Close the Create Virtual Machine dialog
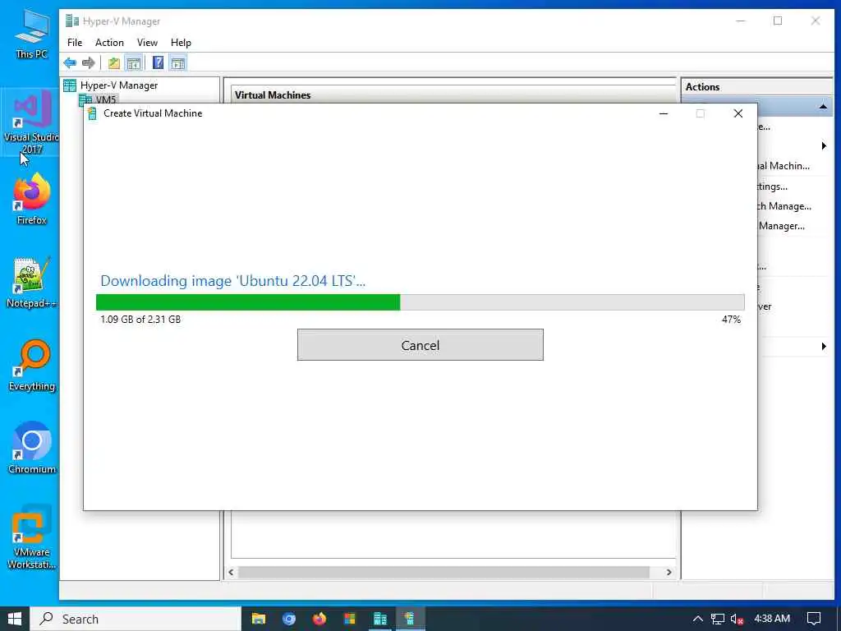This screenshot has width=841, height=631. tap(738, 113)
